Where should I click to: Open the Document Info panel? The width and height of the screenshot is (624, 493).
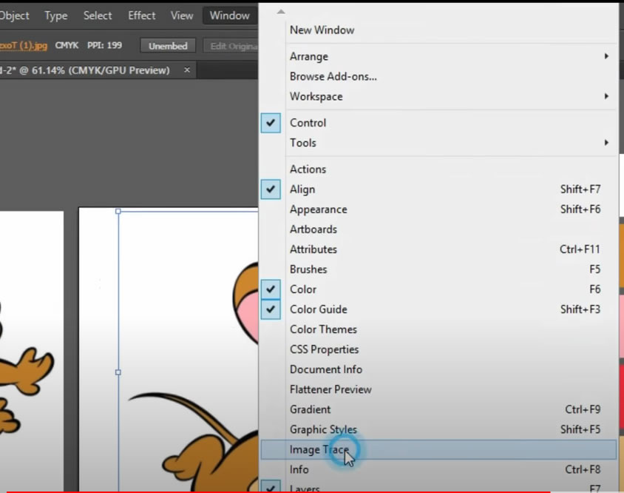438,369
